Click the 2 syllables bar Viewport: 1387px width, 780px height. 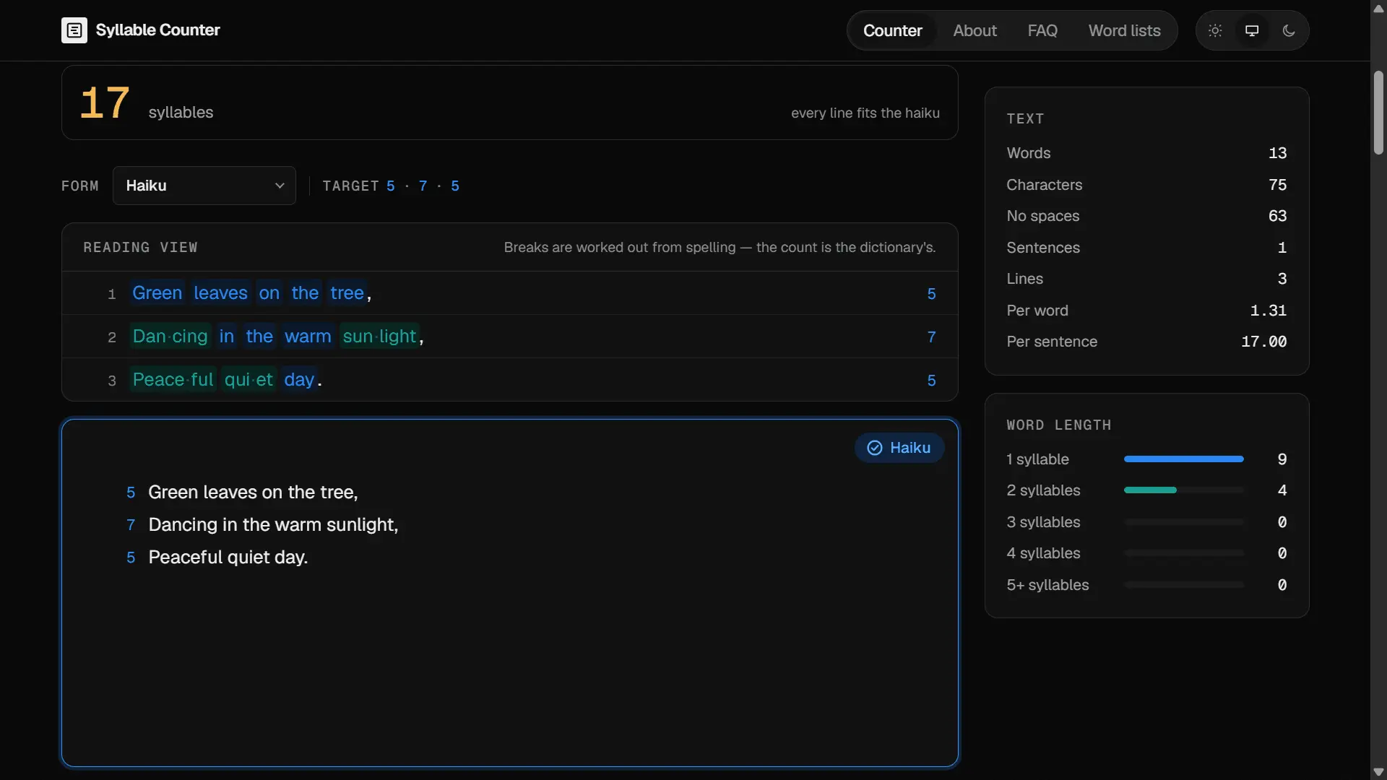click(x=1183, y=490)
